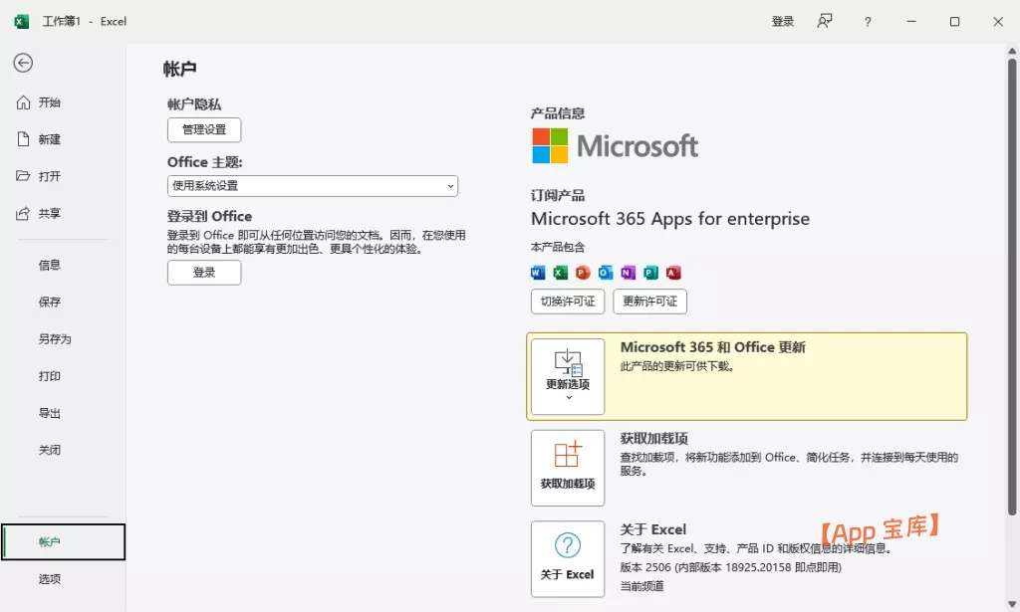Click the back arrow to return to workbook
The width and height of the screenshot is (1020, 612).
click(x=23, y=63)
